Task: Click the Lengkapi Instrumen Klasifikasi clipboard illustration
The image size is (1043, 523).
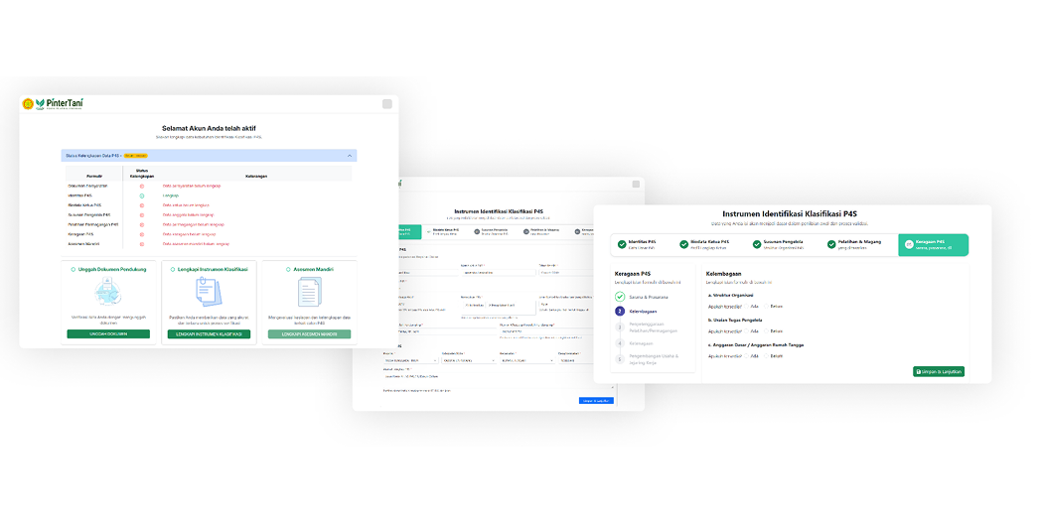Action: coord(209,293)
